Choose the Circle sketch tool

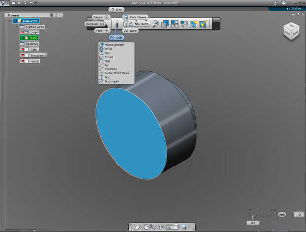[x=116, y=38]
